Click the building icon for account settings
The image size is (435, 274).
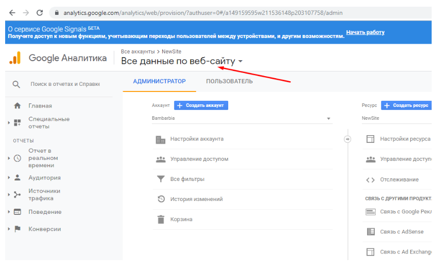161,140
